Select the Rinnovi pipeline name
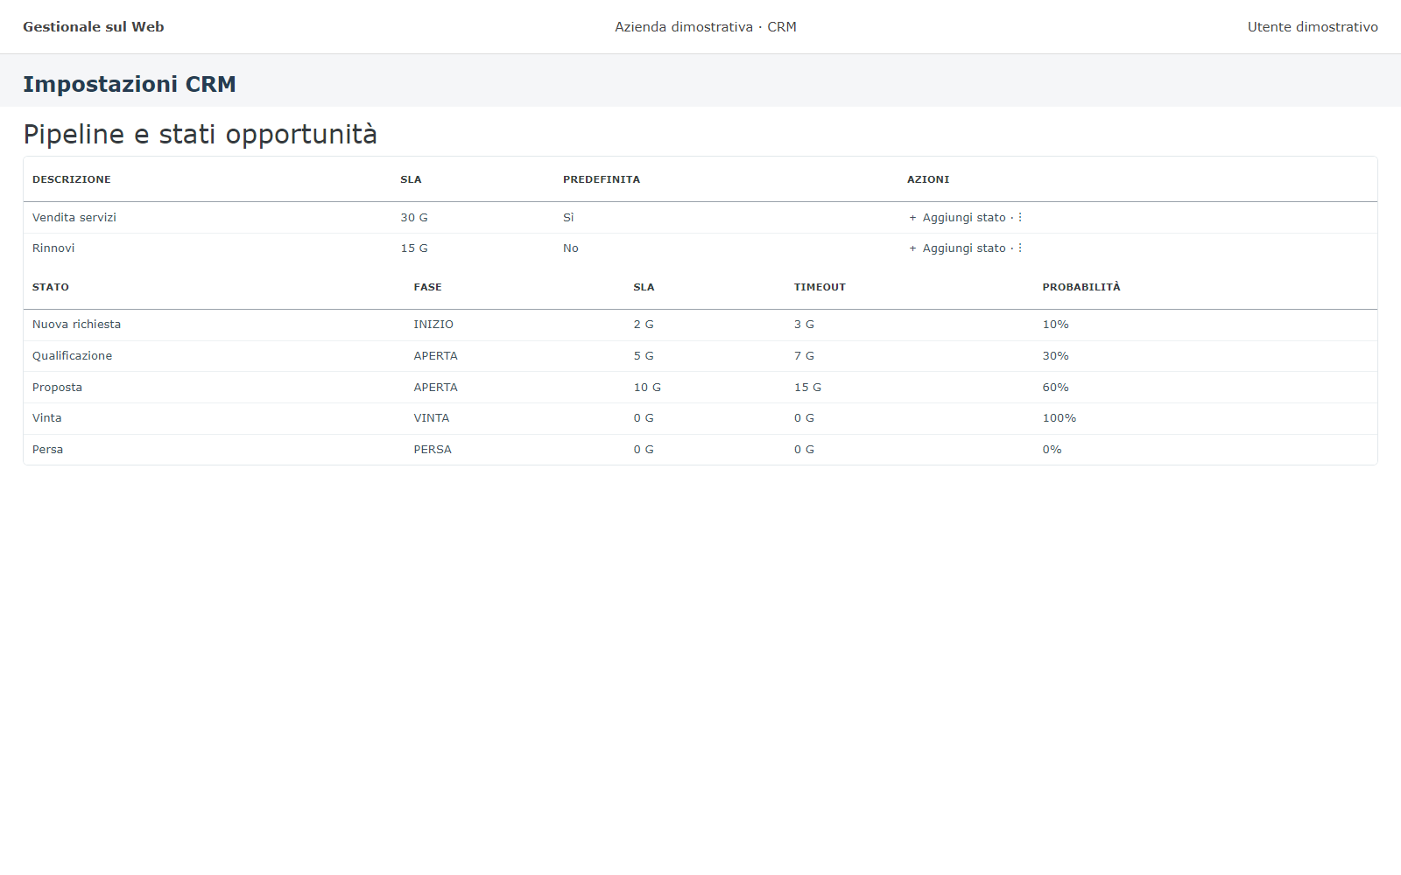 (53, 248)
